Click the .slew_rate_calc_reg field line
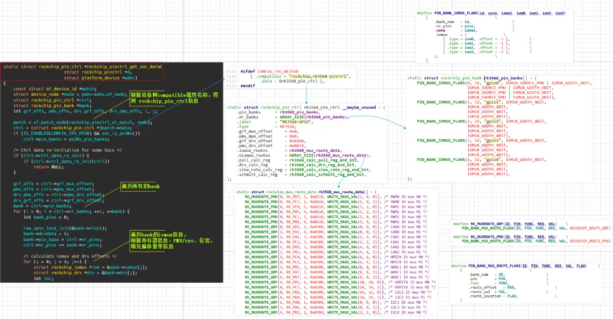Image resolution: width=613 pixels, height=319 pixels. (x=304, y=169)
